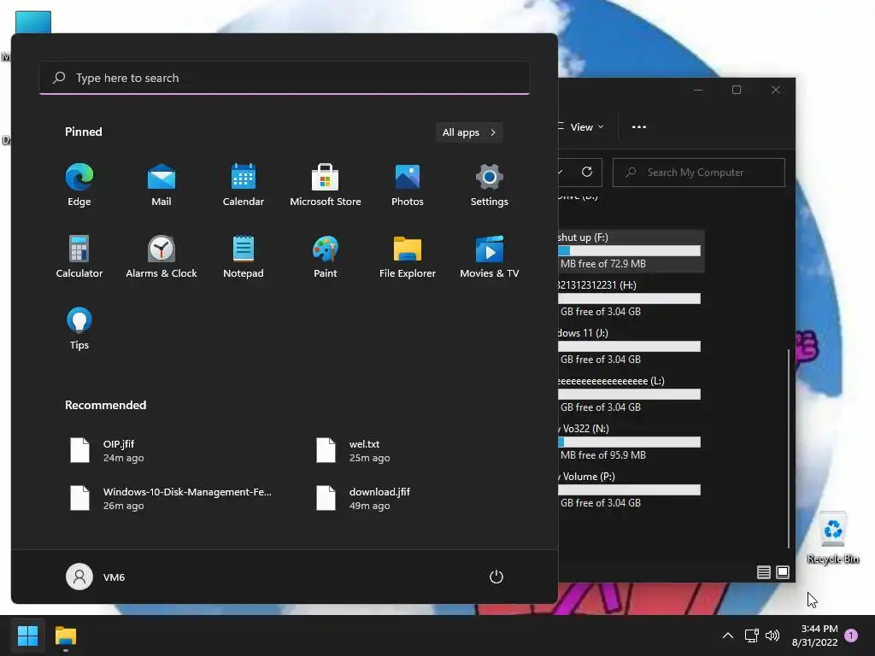Open the clock and date flyout
Image resolution: width=875 pixels, height=656 pixels.
click(x=814, y=635)
